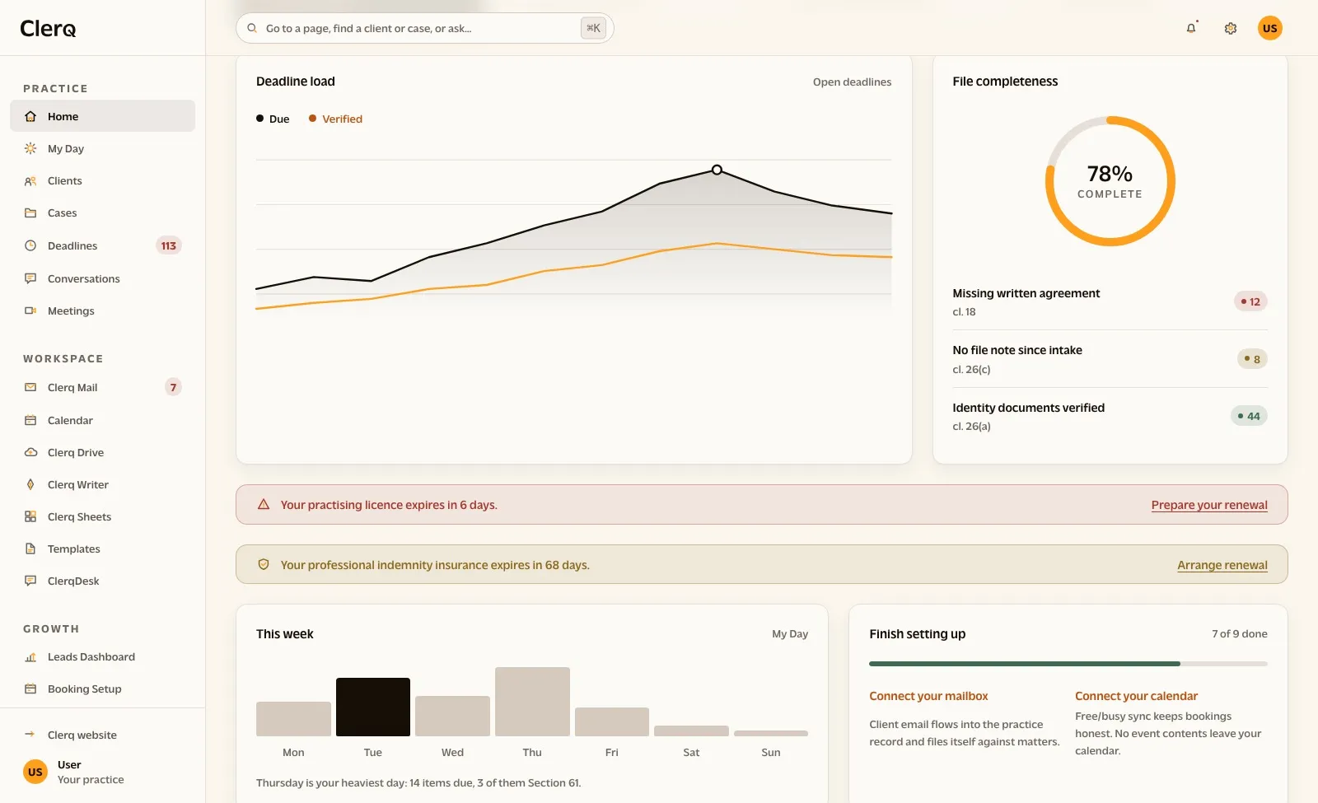Click the Calendar icon in Workspace

30,420
